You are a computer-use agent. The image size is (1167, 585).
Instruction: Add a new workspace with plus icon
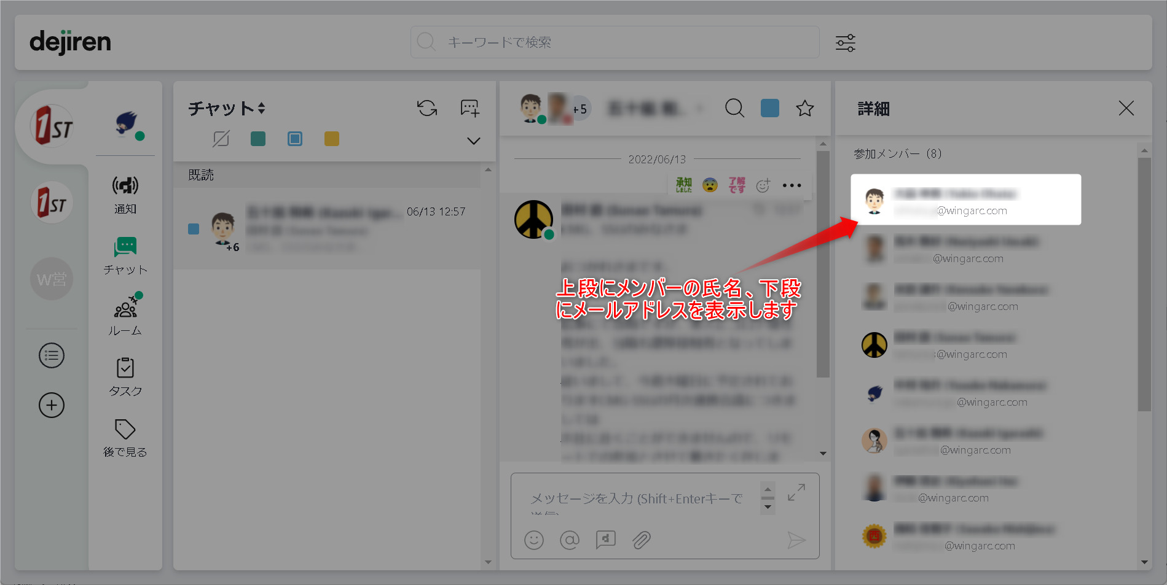[x=52, y=405]
